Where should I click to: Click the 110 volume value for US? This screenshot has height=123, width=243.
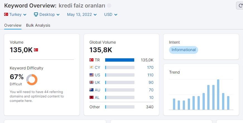click(150, 75)
